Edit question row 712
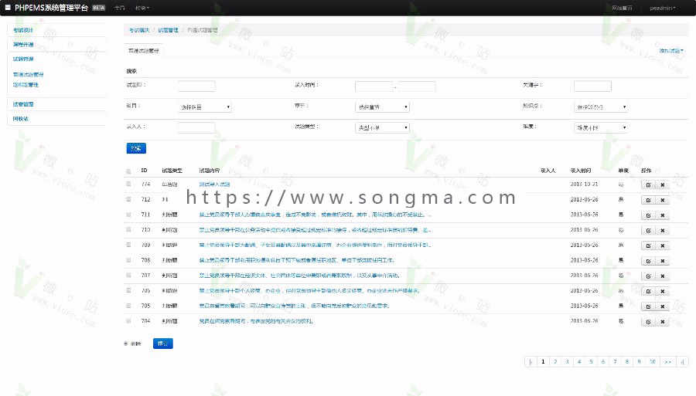The width and height of the screenshot is (696, 396). 648,200
